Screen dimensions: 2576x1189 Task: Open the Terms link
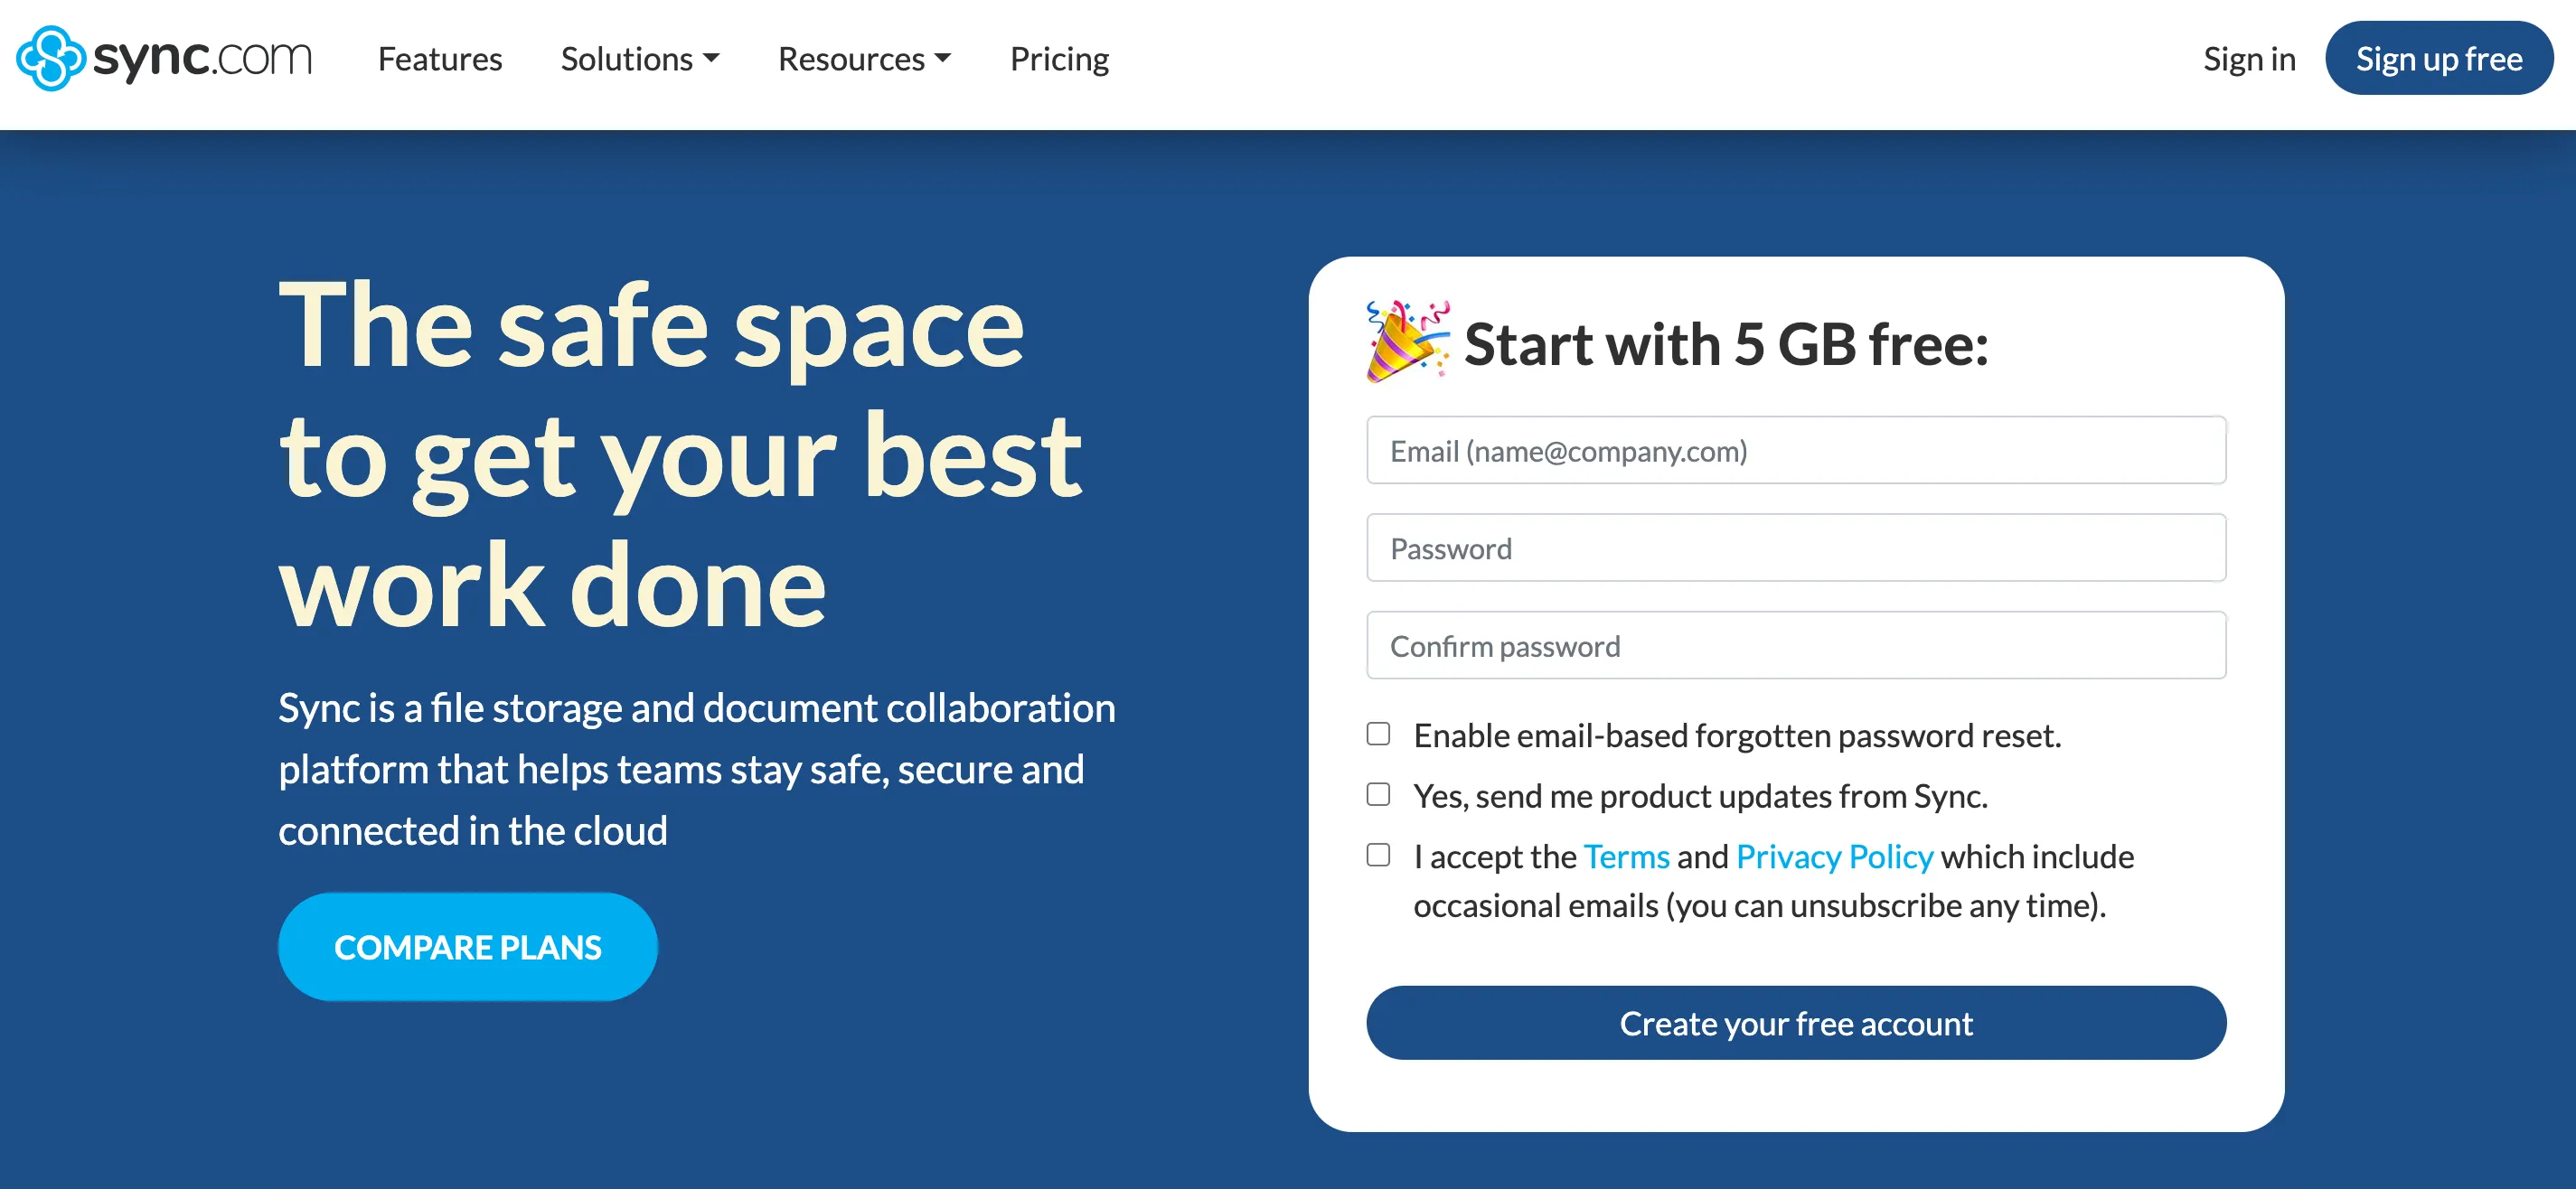click(x=1626, y=856)
